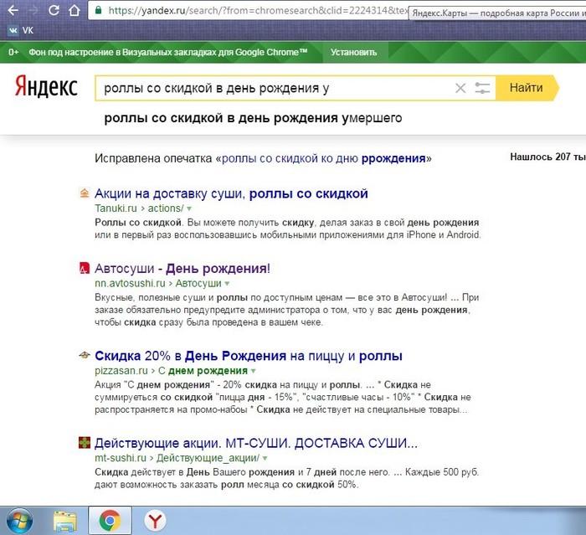Open File Explorer from taskbar
The image size is (586, 535).
65,521
